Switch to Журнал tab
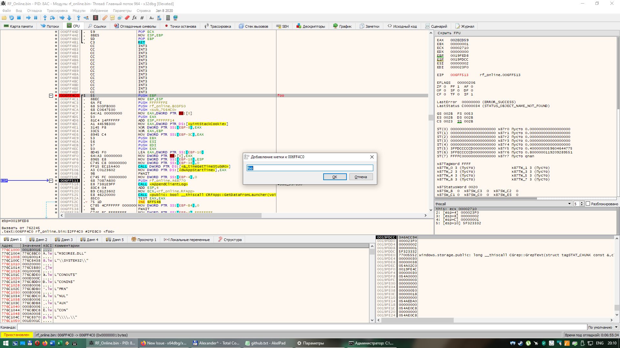Screen dimensions: 620x348 pos(465,26)
